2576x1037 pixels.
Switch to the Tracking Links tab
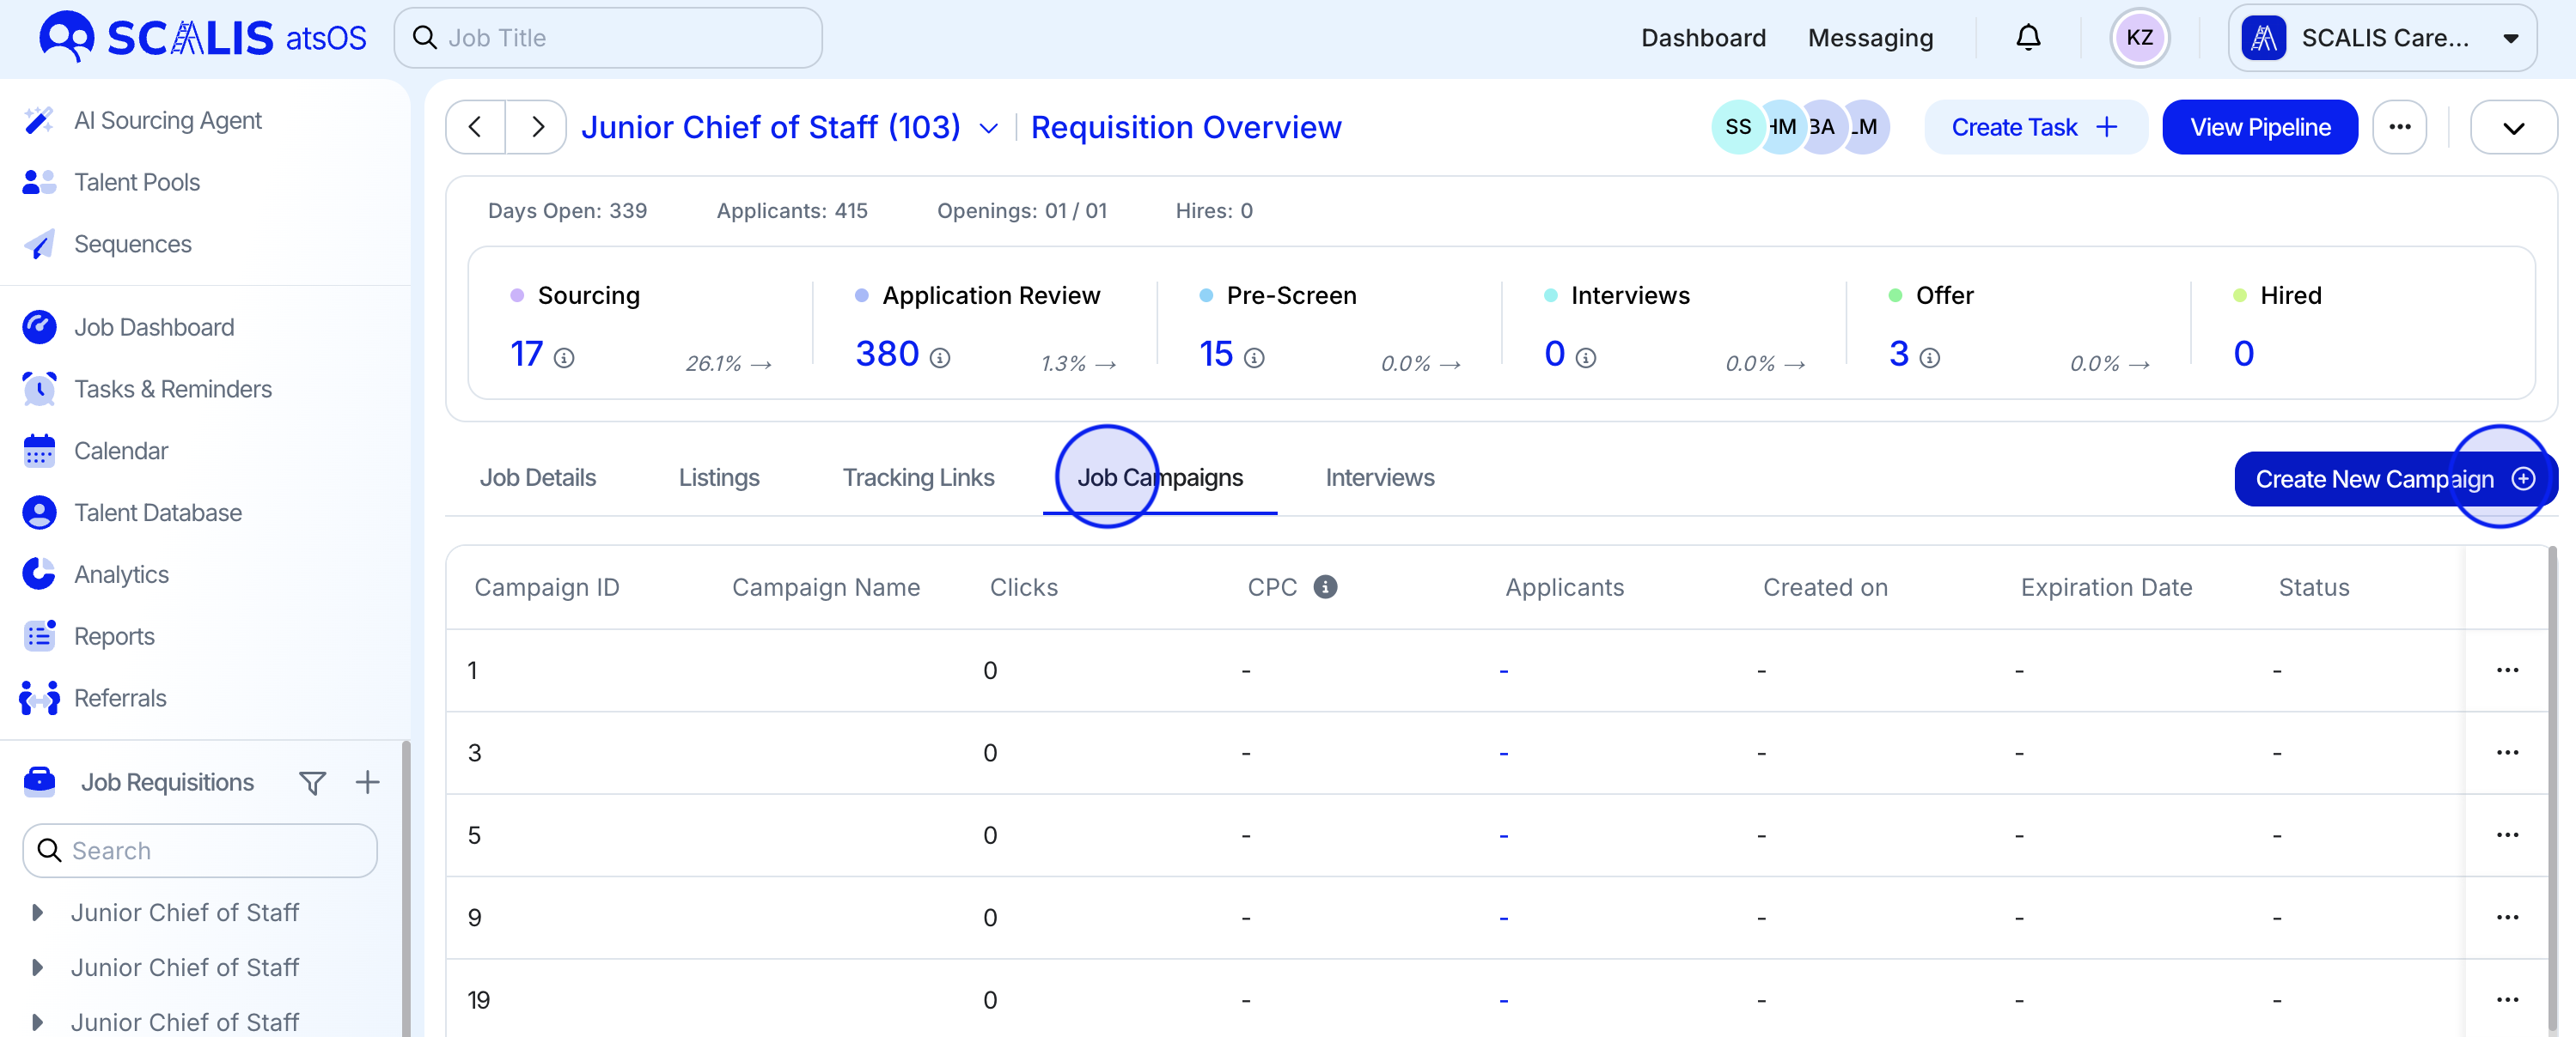[x=918, y=477]
